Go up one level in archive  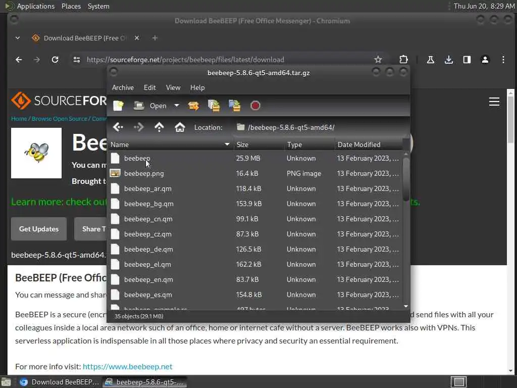159,127
